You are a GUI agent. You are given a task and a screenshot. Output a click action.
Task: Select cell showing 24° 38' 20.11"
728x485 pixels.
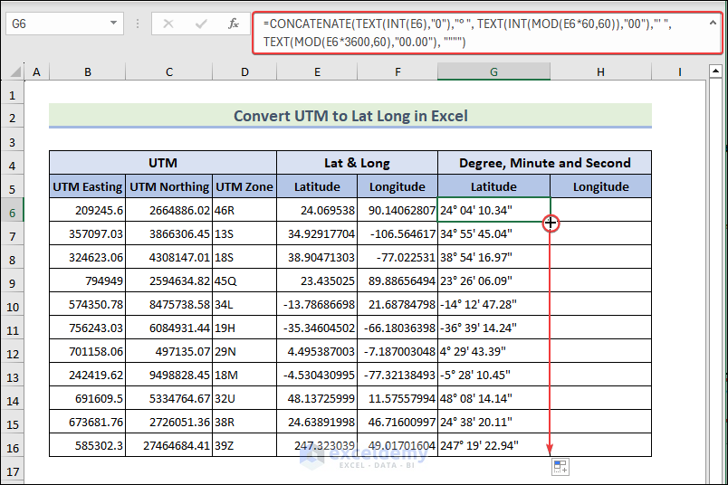pos(494,422)
